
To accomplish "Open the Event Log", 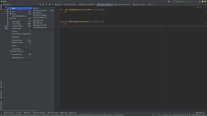I will point(200,113).
